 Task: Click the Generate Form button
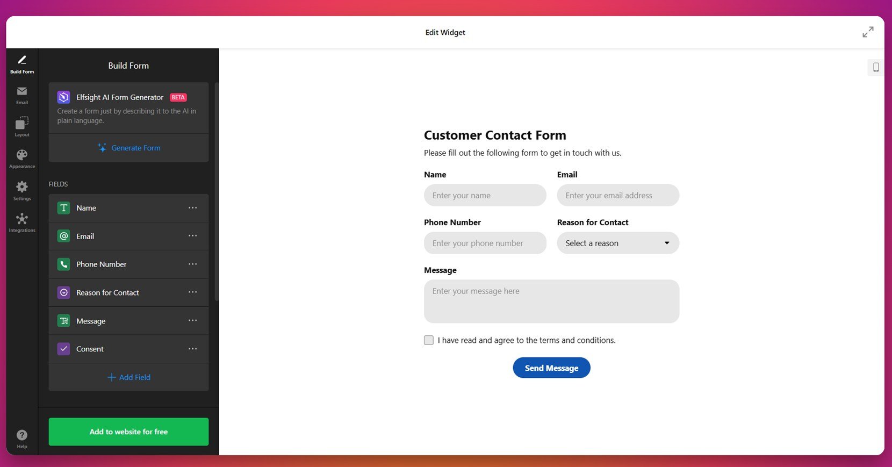point(129,148)
